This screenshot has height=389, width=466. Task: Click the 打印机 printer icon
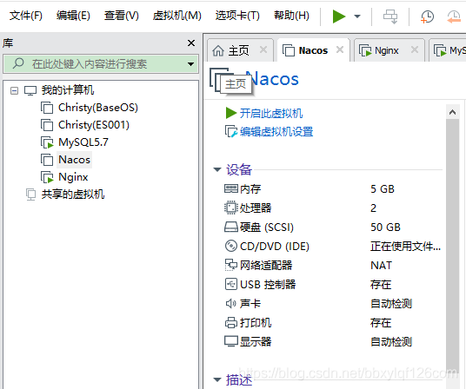(x=231, y=322)
